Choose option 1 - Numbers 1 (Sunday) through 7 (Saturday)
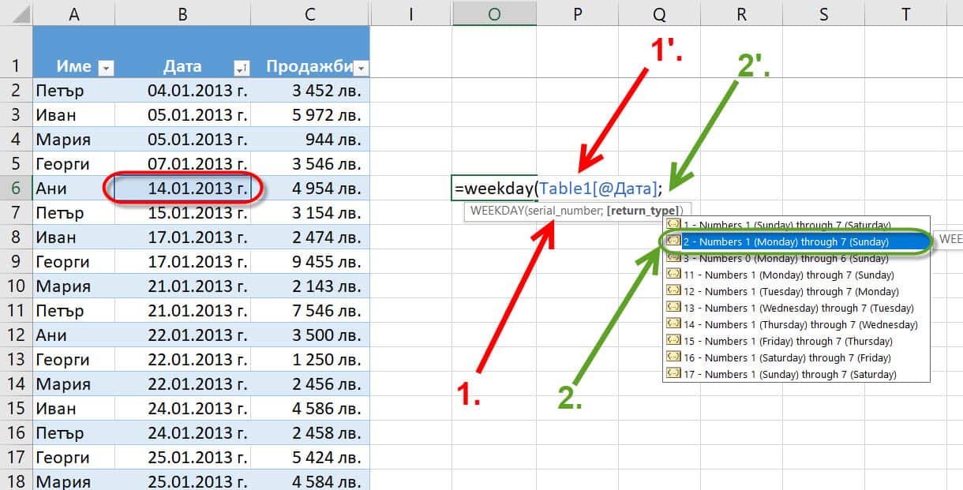This screenshot has width=963, height=490. [x=796, y=226]
